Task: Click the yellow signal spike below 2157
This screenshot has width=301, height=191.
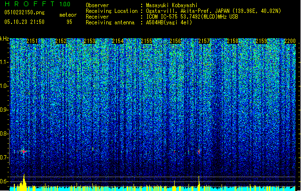Action: pos(199,183)
